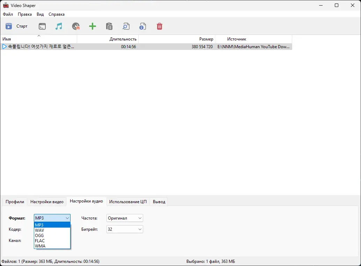This screenshot has height=266, width=361.
Task: Click the source path E:\NNM\MediaHuman YouTube Dow...
Action: [253, 47]
